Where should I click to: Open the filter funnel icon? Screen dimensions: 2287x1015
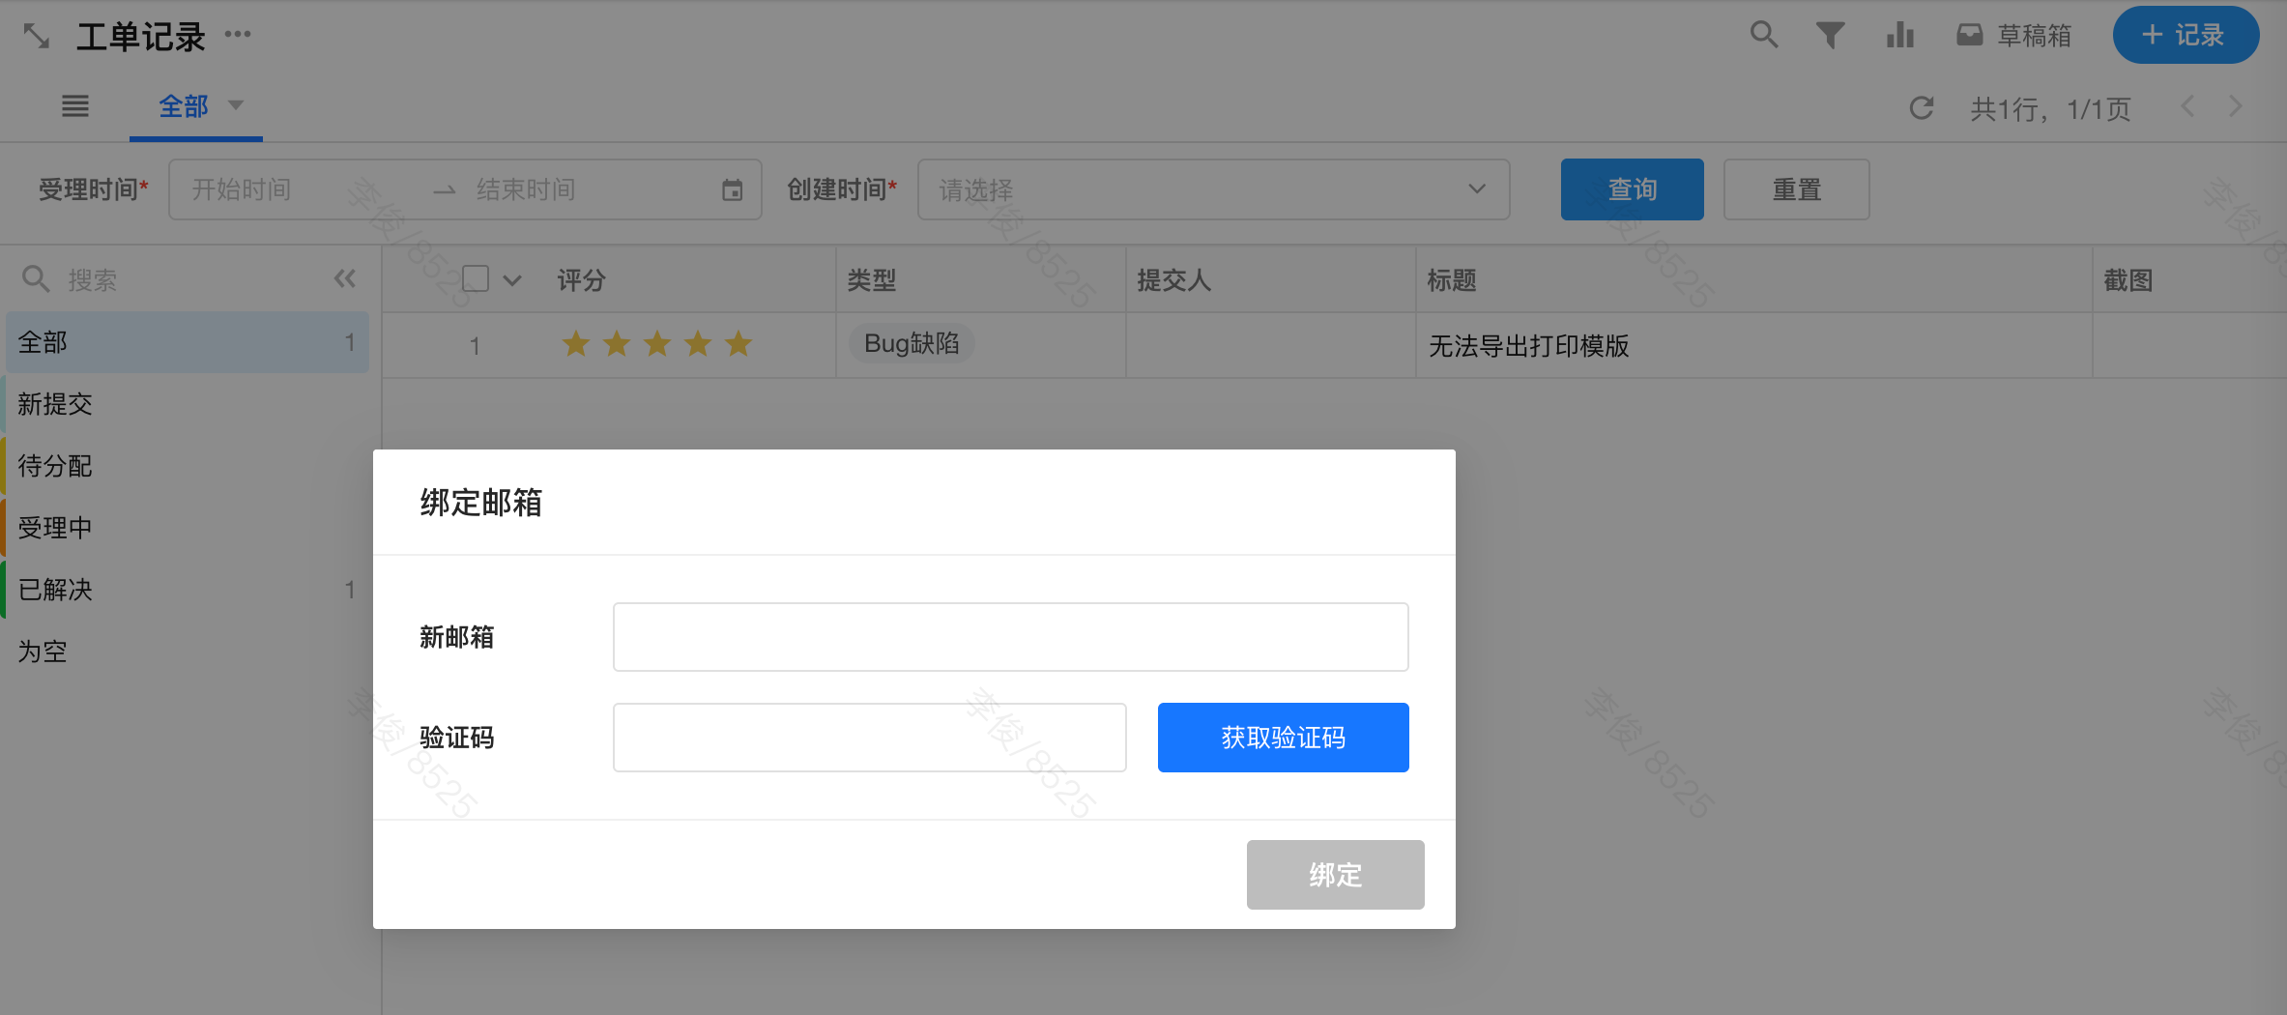point(1830,36)
